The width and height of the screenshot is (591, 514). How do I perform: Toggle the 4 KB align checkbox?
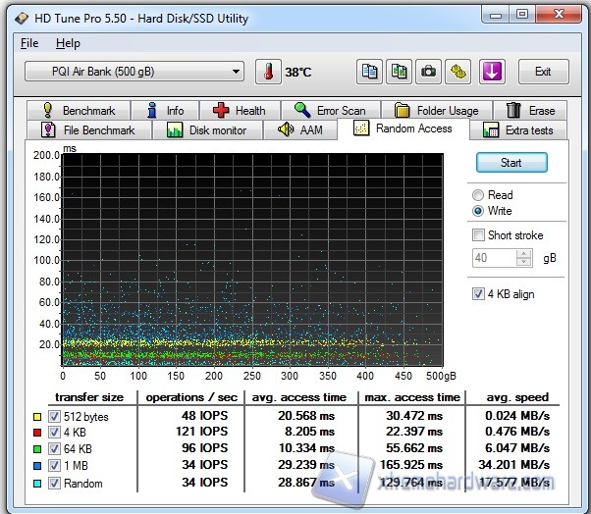point(478,294)
